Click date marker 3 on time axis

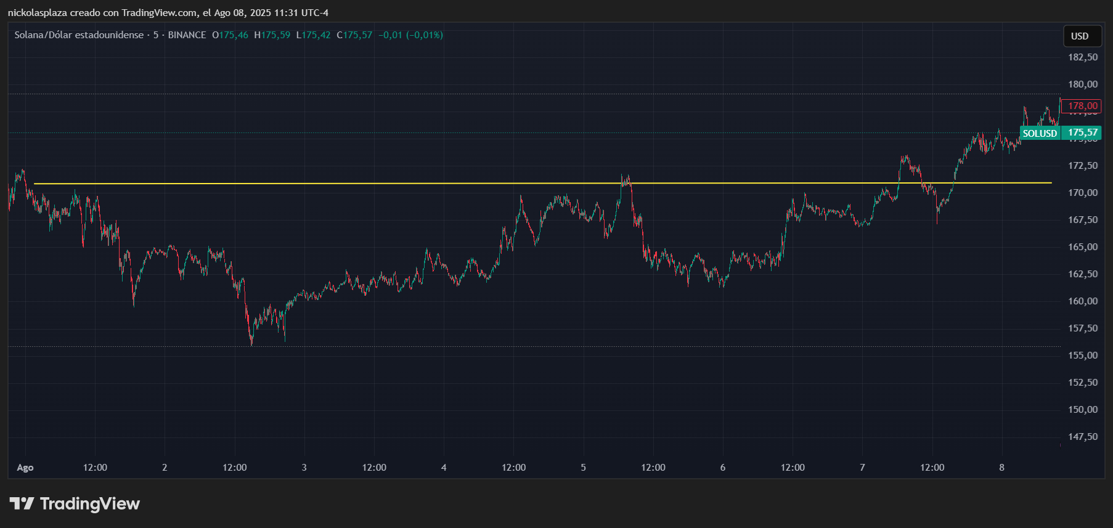(304, 468)
